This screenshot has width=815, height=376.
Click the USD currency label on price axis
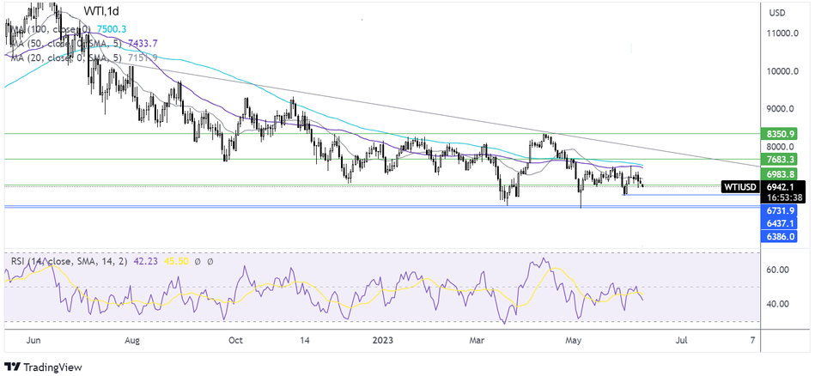(778, 13)
